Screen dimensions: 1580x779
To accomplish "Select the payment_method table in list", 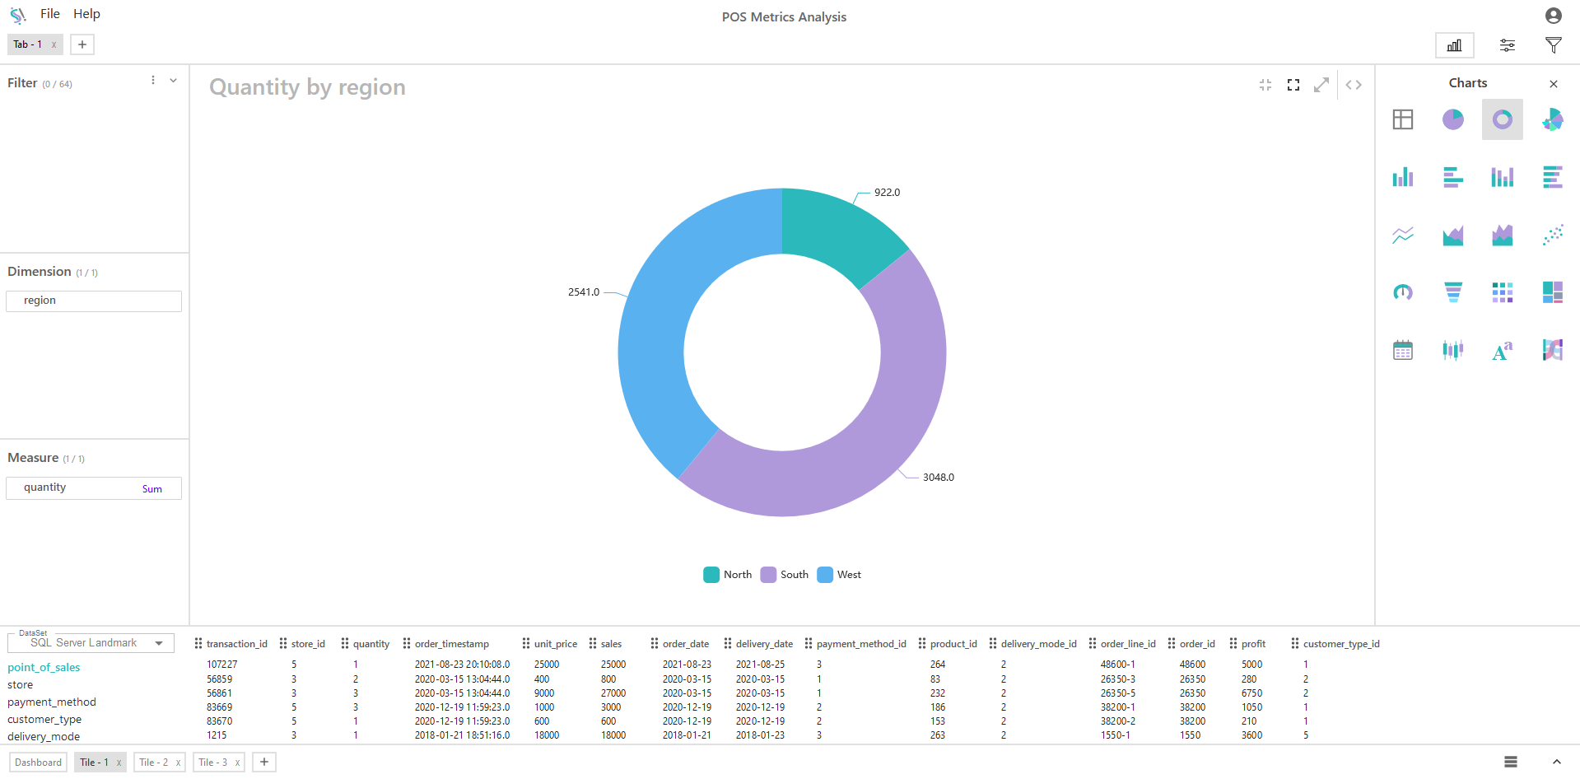I will (x=52, y=702).
